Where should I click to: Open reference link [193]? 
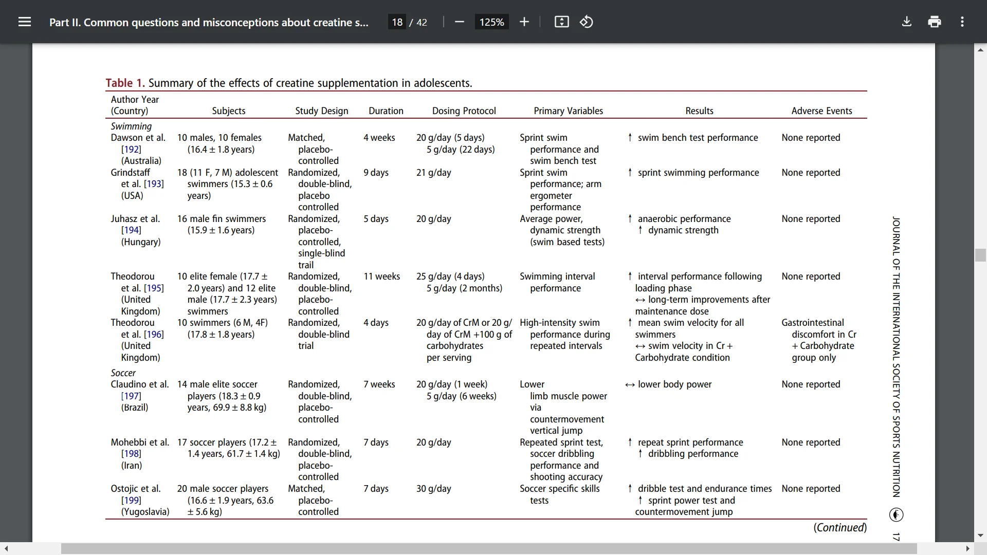(154, 184)
